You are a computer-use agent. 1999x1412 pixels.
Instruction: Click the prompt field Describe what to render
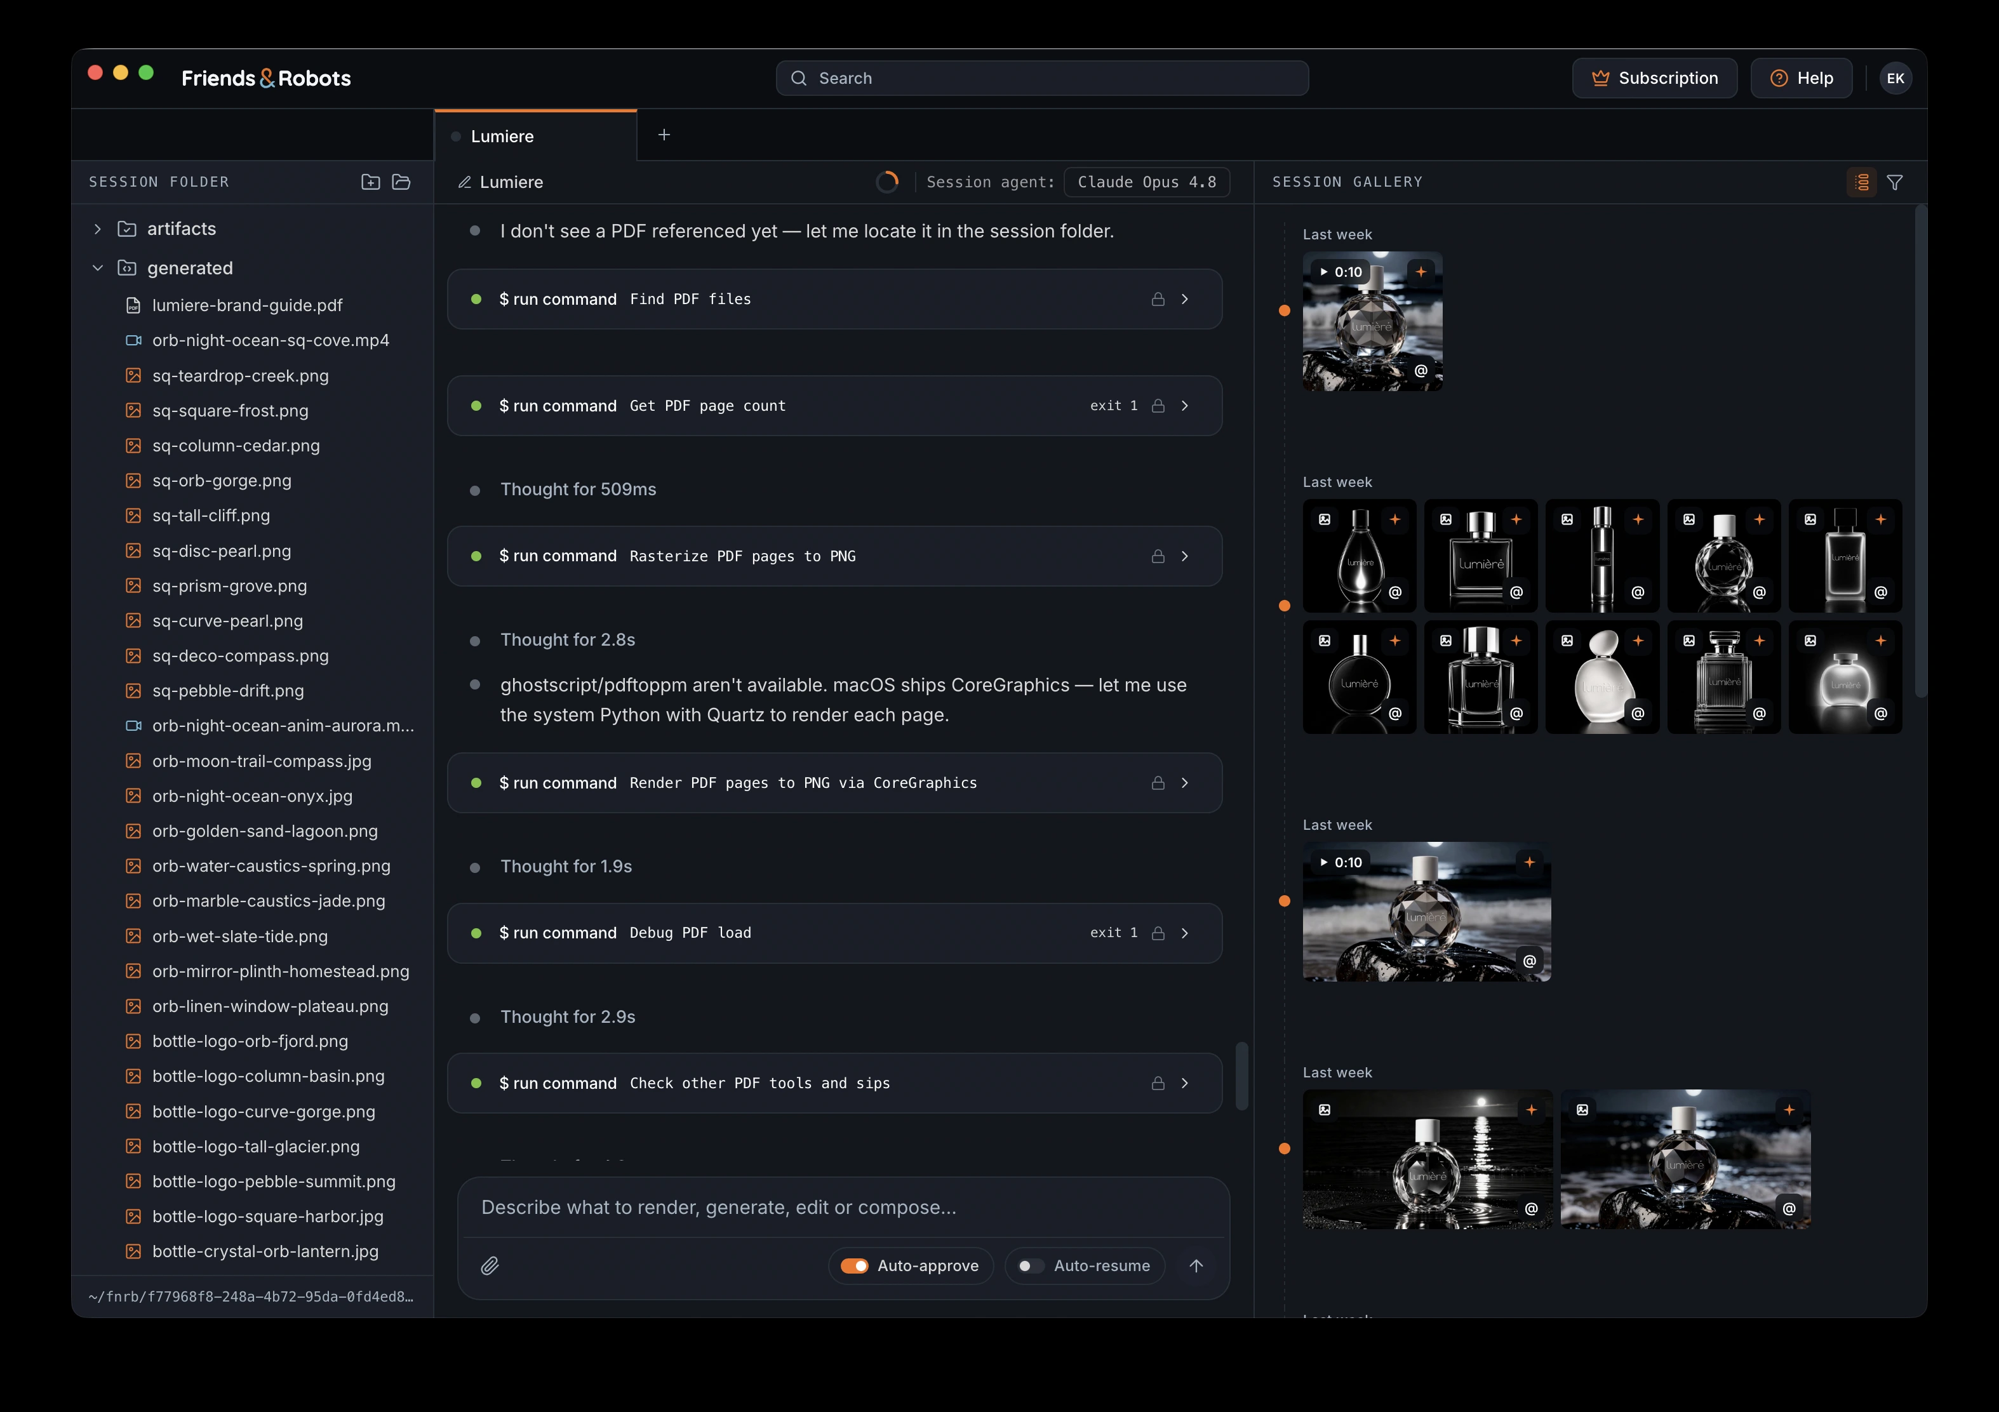tap(843, 1208)
